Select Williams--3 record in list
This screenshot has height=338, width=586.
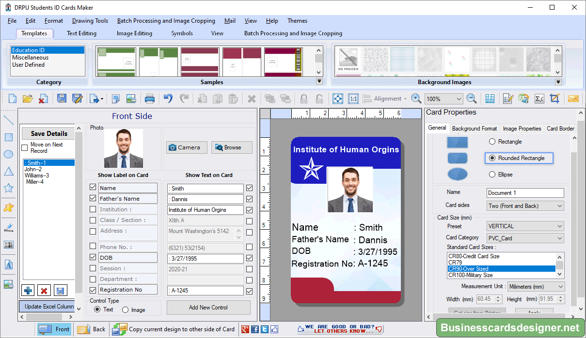click(37, 176)
